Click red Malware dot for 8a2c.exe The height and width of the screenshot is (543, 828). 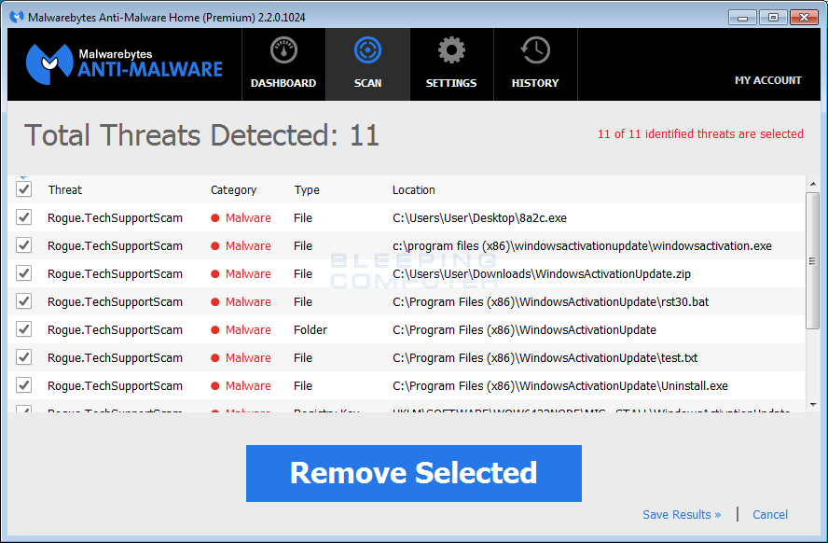point(215,218)
